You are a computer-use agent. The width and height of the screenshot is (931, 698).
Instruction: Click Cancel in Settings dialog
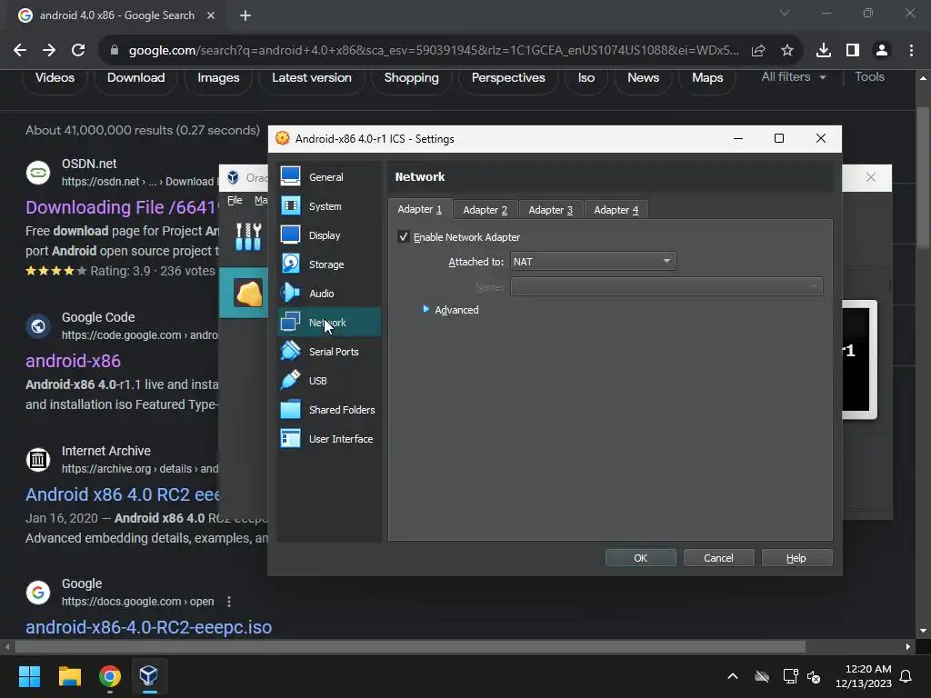[x=718, y=558]
